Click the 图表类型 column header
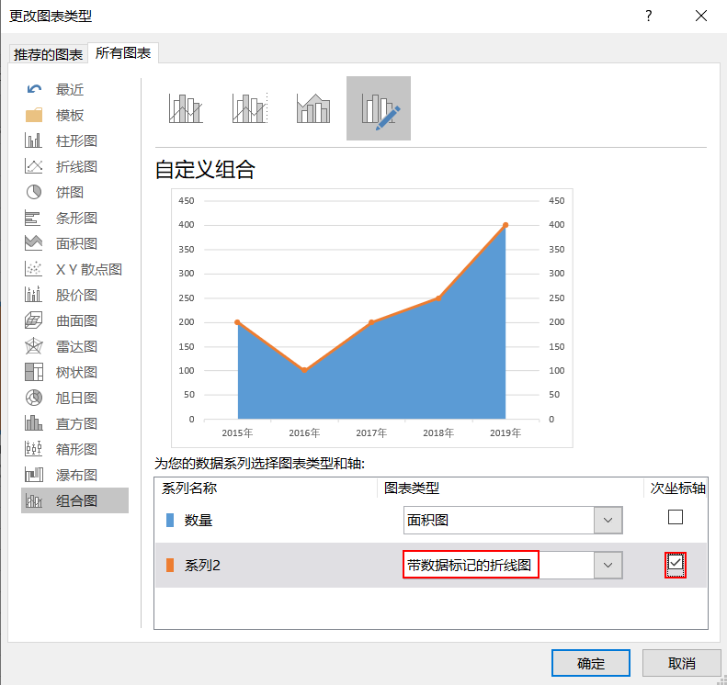Viewport: 727px width, 685px height. 412,488
